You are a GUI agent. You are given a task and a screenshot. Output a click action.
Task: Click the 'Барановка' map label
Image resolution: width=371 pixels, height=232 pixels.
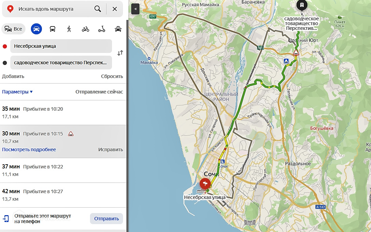(253, 2)
